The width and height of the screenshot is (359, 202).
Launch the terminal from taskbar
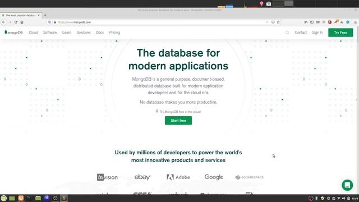29,198
